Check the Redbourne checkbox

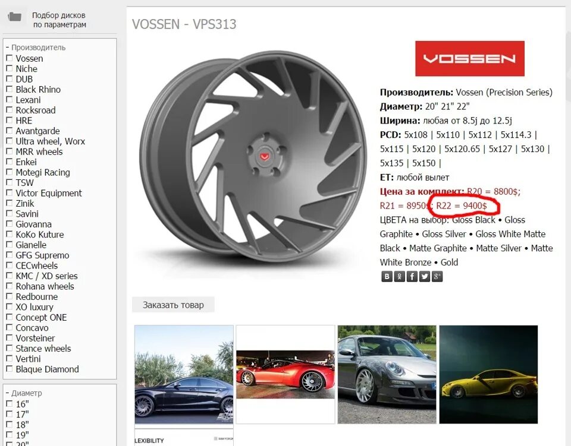(x=10, y=296)
